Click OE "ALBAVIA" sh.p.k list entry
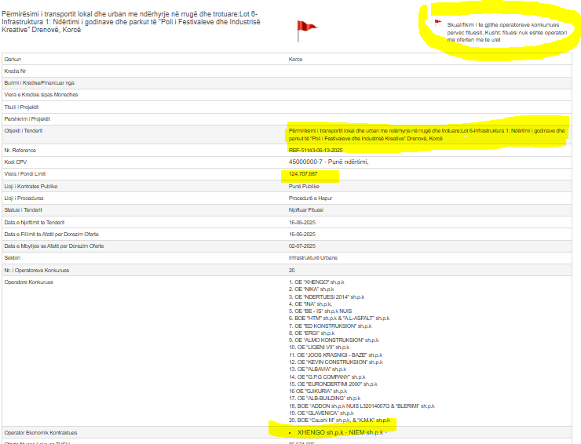The width and height of the screenshot is (581, 444). pyautogui.click(x=317, y=368)
